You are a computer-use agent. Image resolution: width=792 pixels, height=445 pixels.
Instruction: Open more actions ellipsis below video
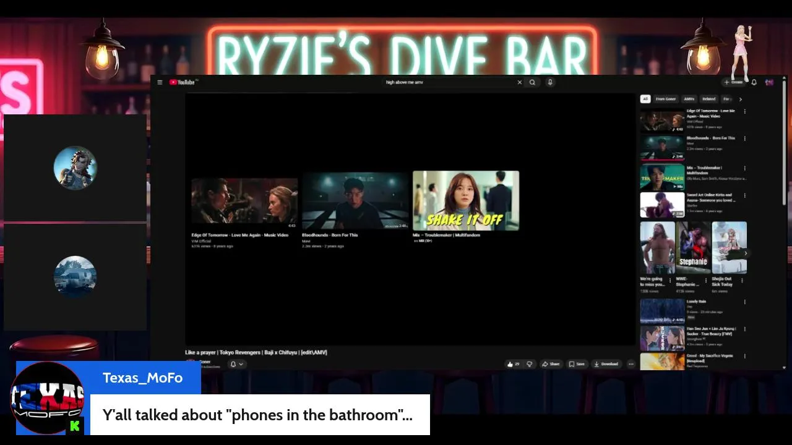[x=631, y=364]
